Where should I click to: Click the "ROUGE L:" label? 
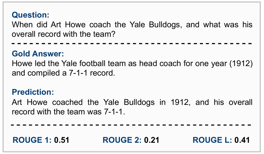pos(212,140)
